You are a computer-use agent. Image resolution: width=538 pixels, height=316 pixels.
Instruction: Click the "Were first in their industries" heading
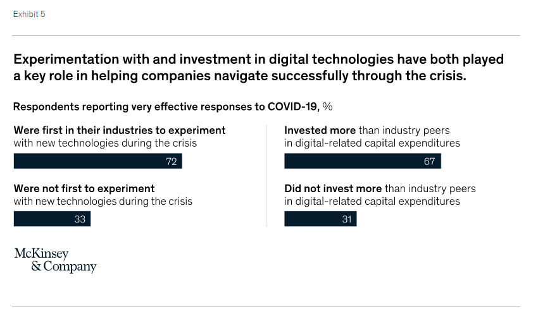(120, 130)
